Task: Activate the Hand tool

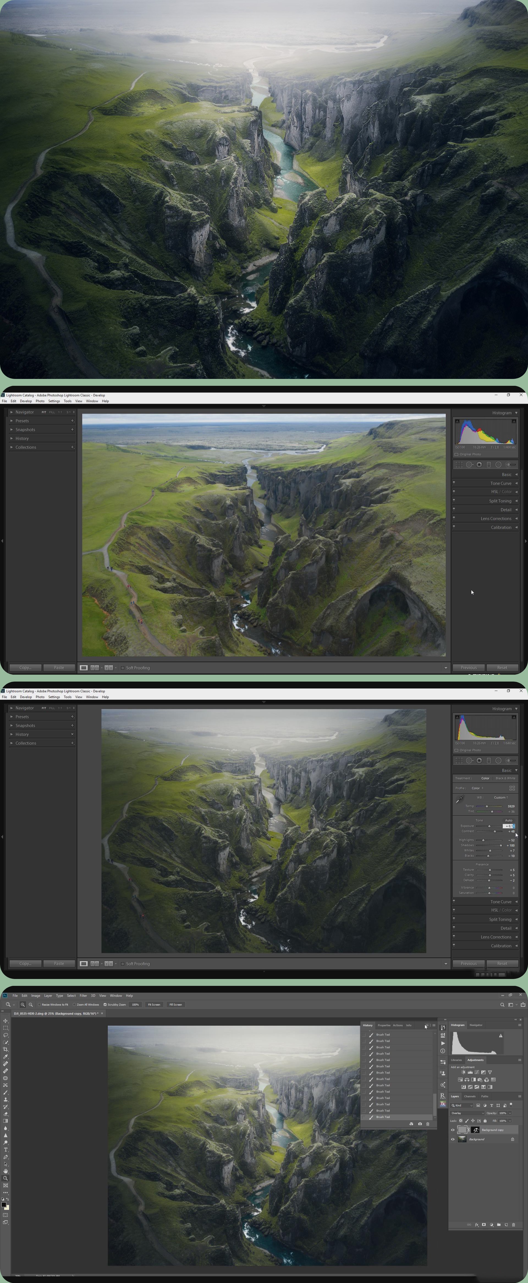Action: click(x=5, y=1171)
